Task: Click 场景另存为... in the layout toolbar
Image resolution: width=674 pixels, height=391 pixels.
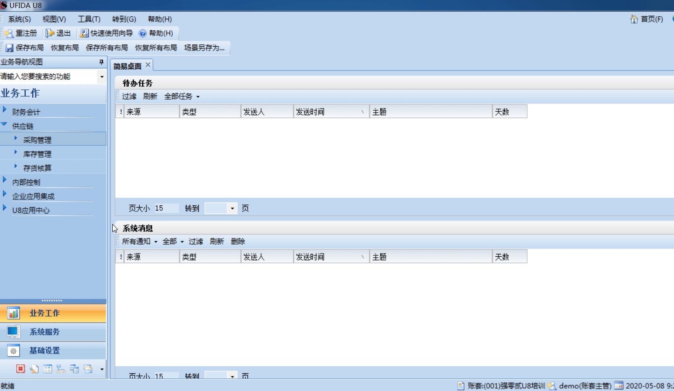Action: [204, 48]
